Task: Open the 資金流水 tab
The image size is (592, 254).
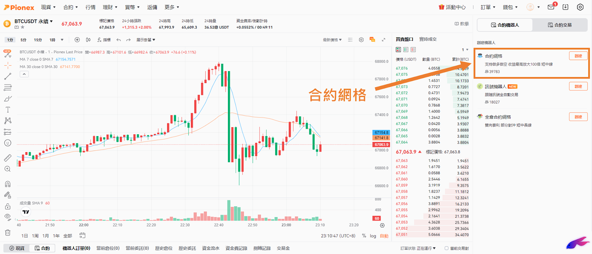Action: point(211,248)
